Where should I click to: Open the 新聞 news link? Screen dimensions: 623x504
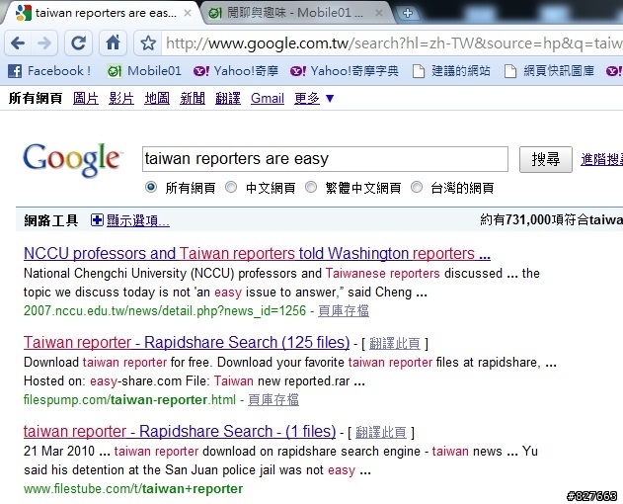click(x=193, y=98)
